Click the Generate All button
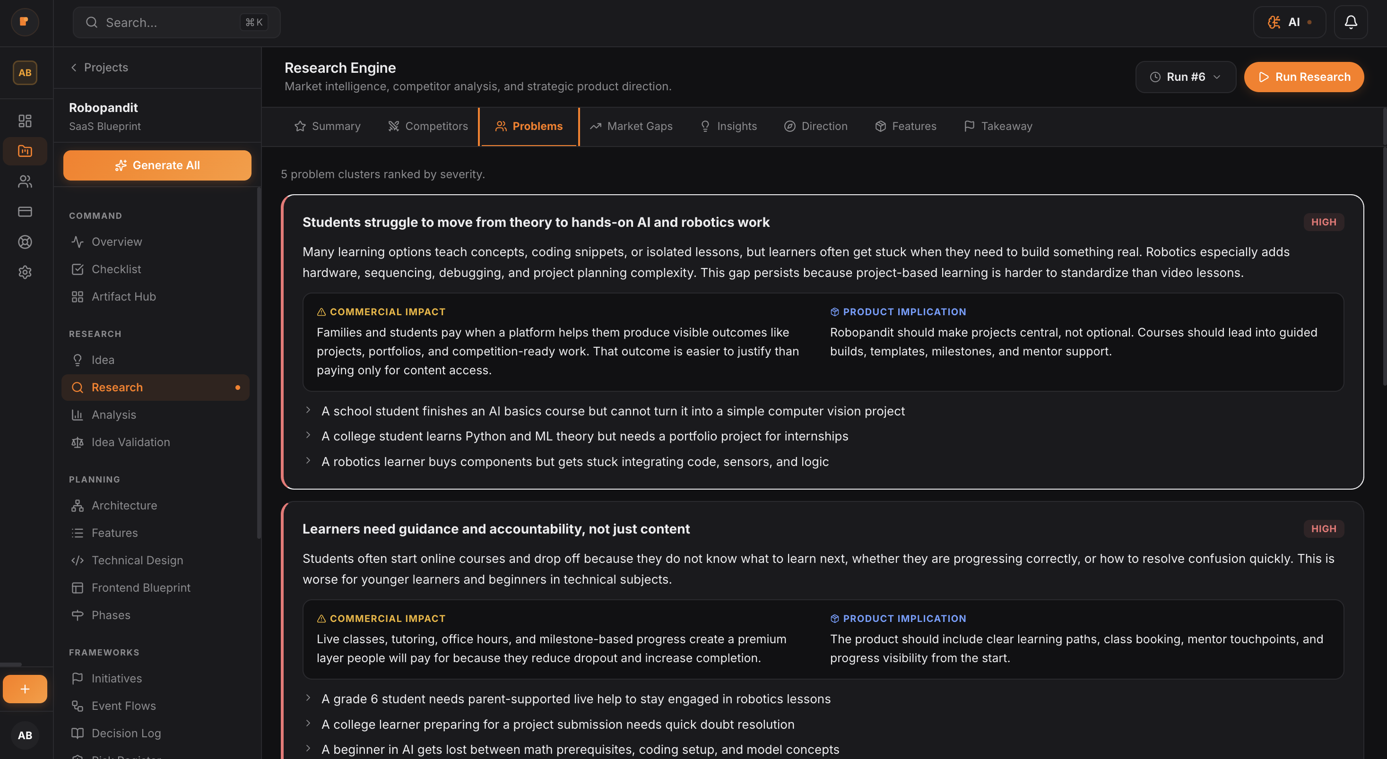The image size is (1387, 759). pos(156,165)
